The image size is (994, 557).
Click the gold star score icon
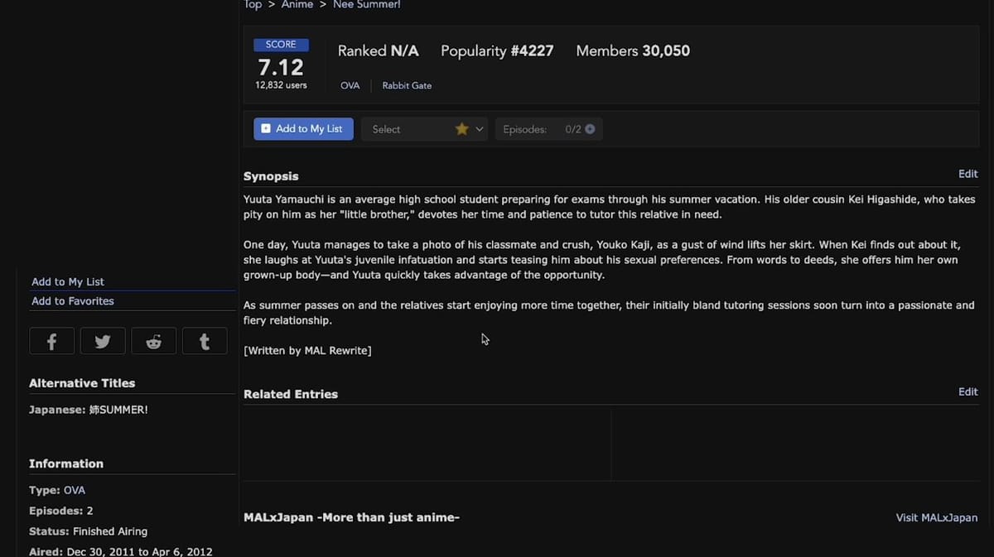click(x=461, y=129)
